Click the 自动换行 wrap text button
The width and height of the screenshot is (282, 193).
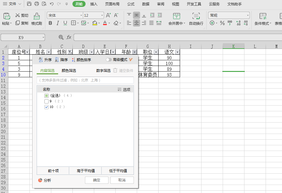[196, 19]
